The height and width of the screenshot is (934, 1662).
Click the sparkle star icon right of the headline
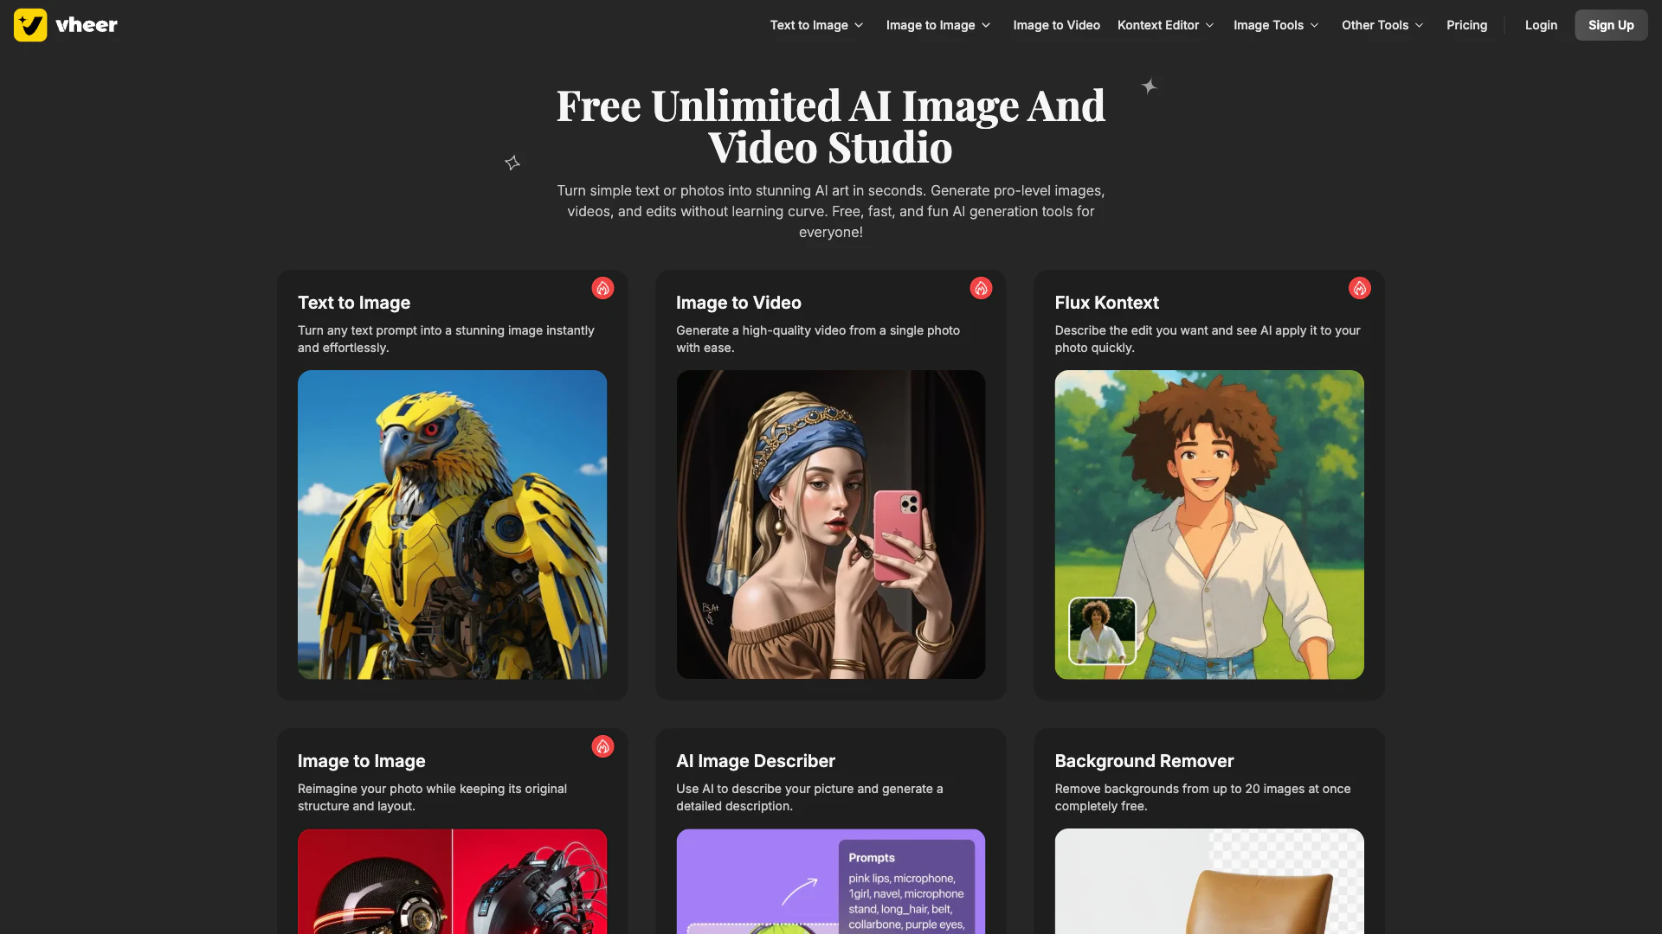tap(1149, 86)
